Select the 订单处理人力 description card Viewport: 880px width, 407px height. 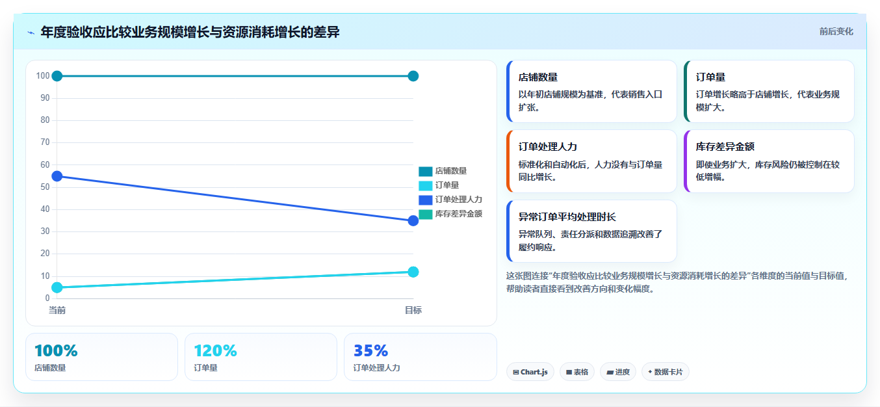click(x=591, y=161)
